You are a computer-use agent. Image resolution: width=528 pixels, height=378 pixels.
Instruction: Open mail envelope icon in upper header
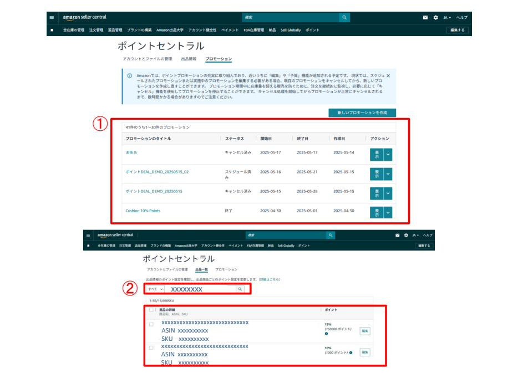pyautogui.click(x=425, y=18)
